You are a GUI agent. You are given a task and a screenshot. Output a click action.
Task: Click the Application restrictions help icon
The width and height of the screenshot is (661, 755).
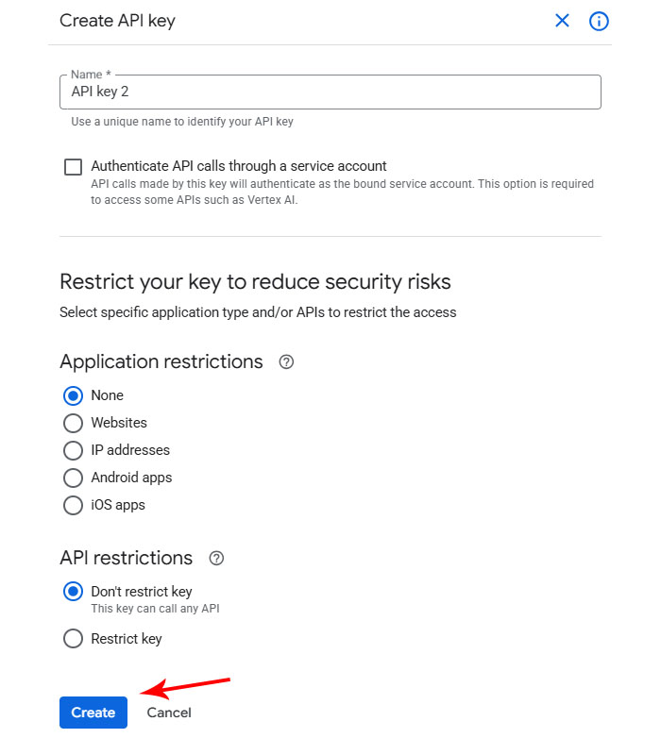[x=287, y=362]
